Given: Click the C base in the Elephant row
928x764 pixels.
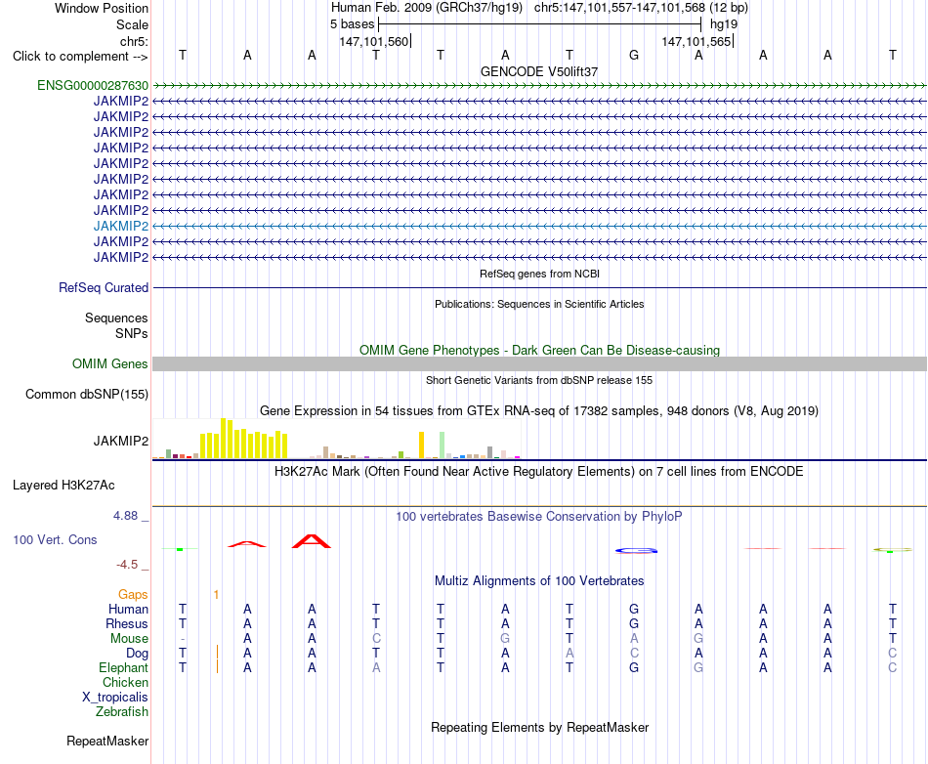Looking at the screenshot, I should [893, 667].
